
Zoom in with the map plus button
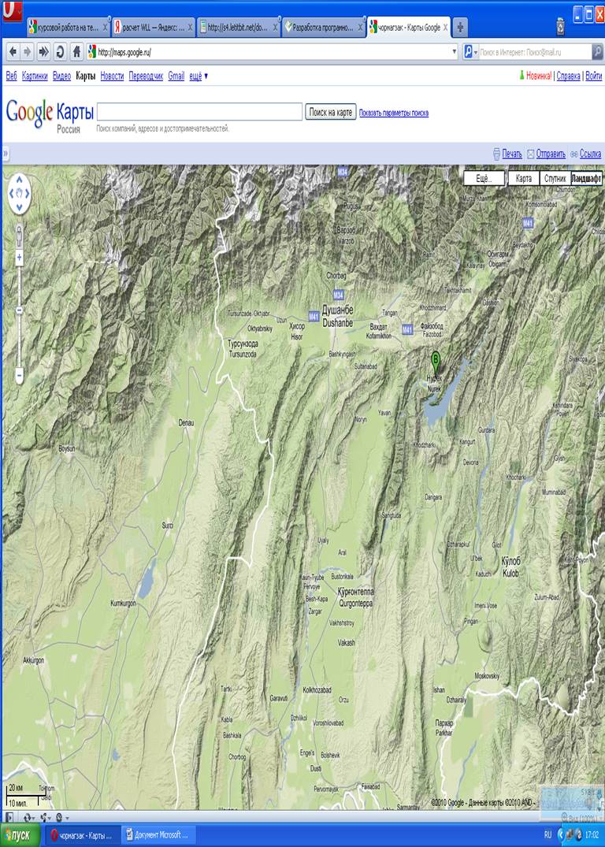19,258
